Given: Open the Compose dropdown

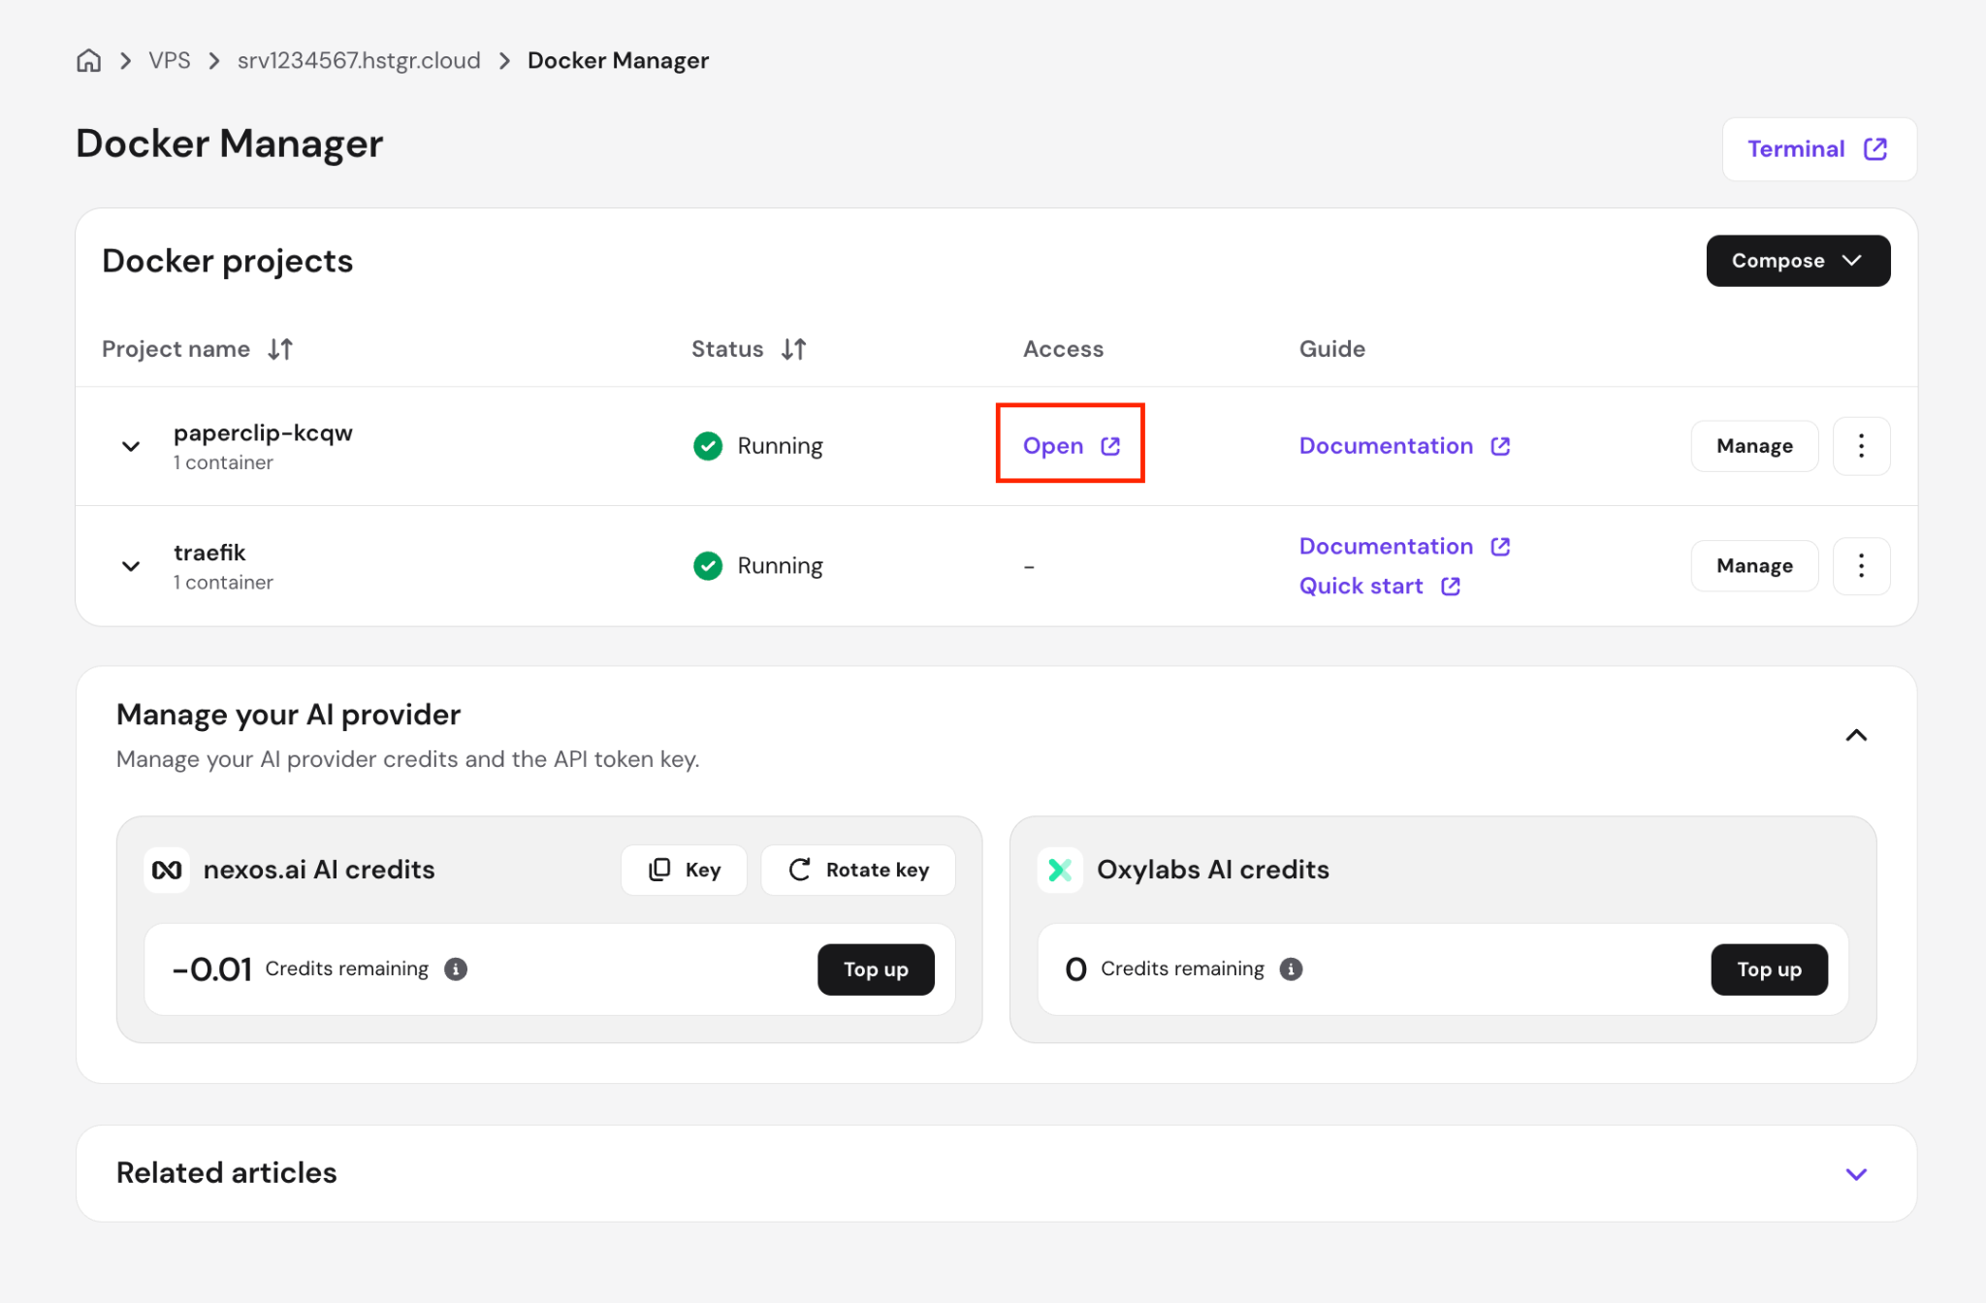Looking at the screenshot, I should click(x=1797, y=260).
